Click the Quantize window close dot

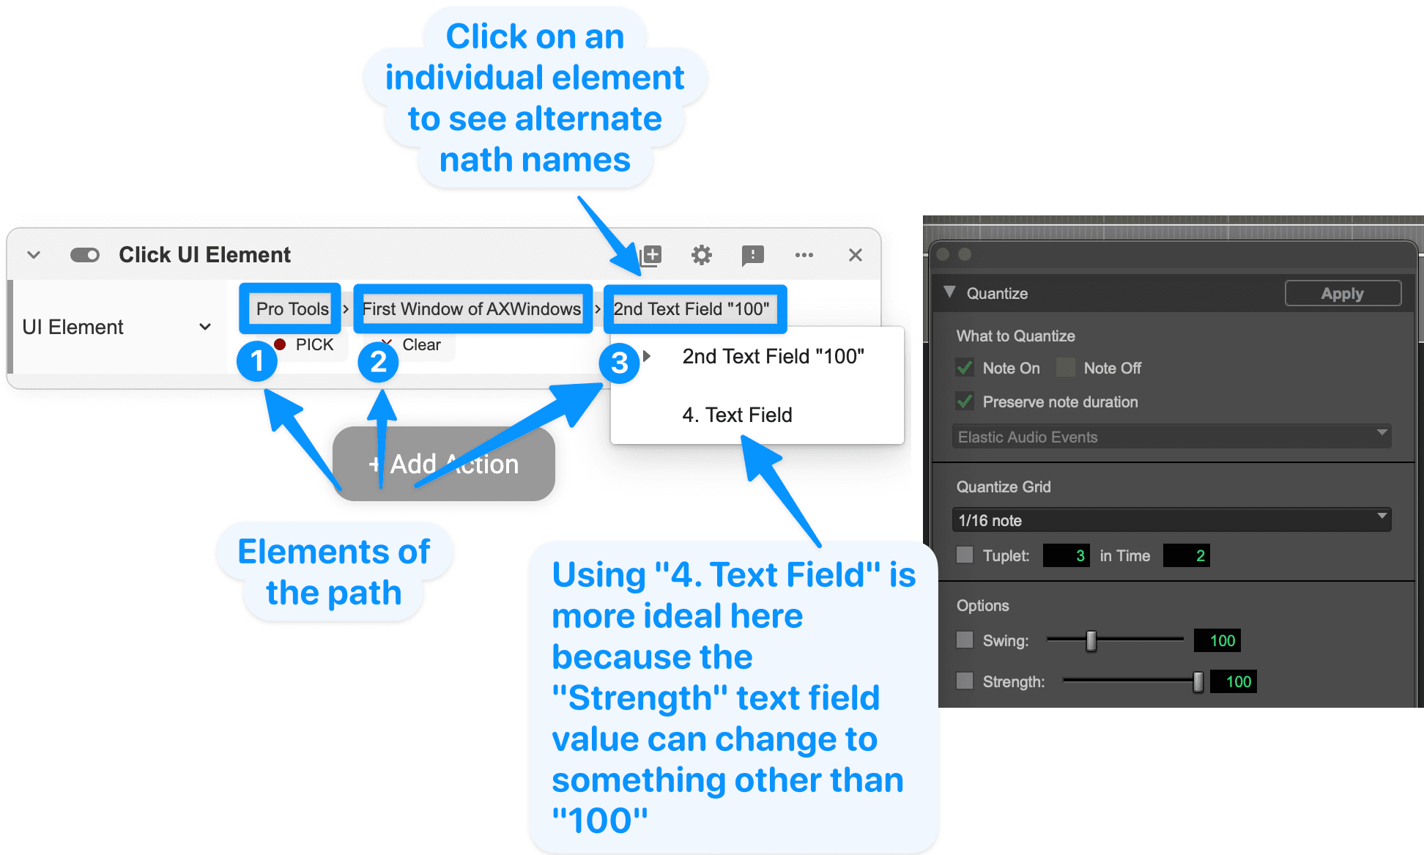click(x=943, y=254)
